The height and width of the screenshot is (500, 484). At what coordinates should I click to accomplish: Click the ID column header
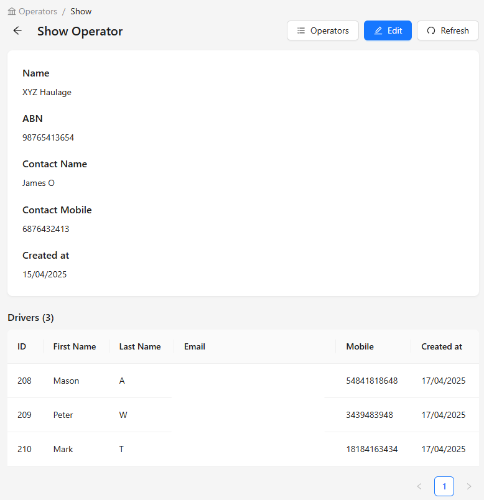pos(22,346)
